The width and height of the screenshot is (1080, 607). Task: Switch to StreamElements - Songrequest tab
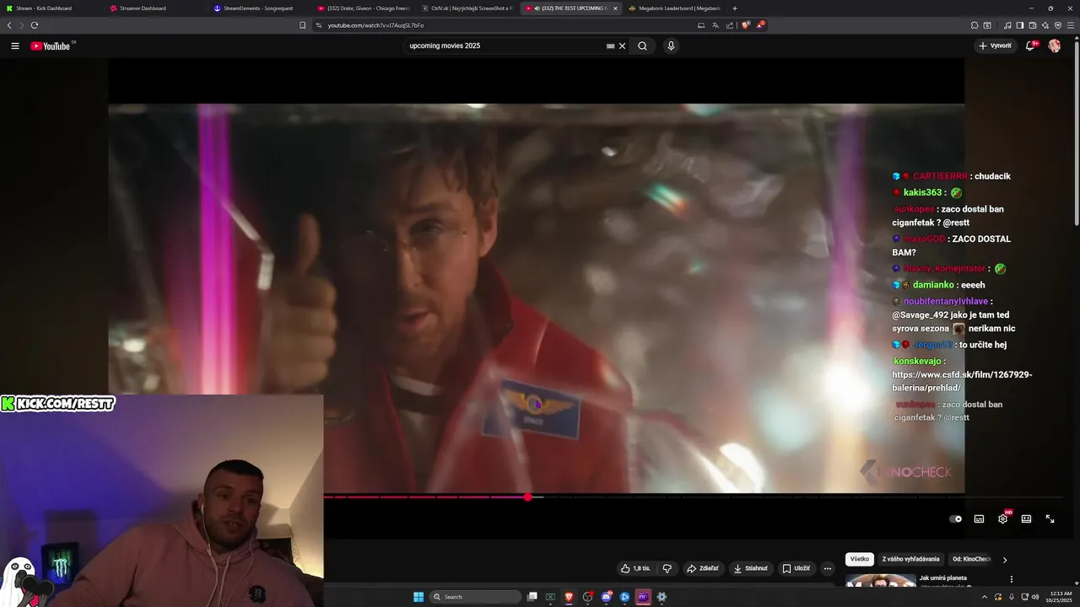(260, 8)
